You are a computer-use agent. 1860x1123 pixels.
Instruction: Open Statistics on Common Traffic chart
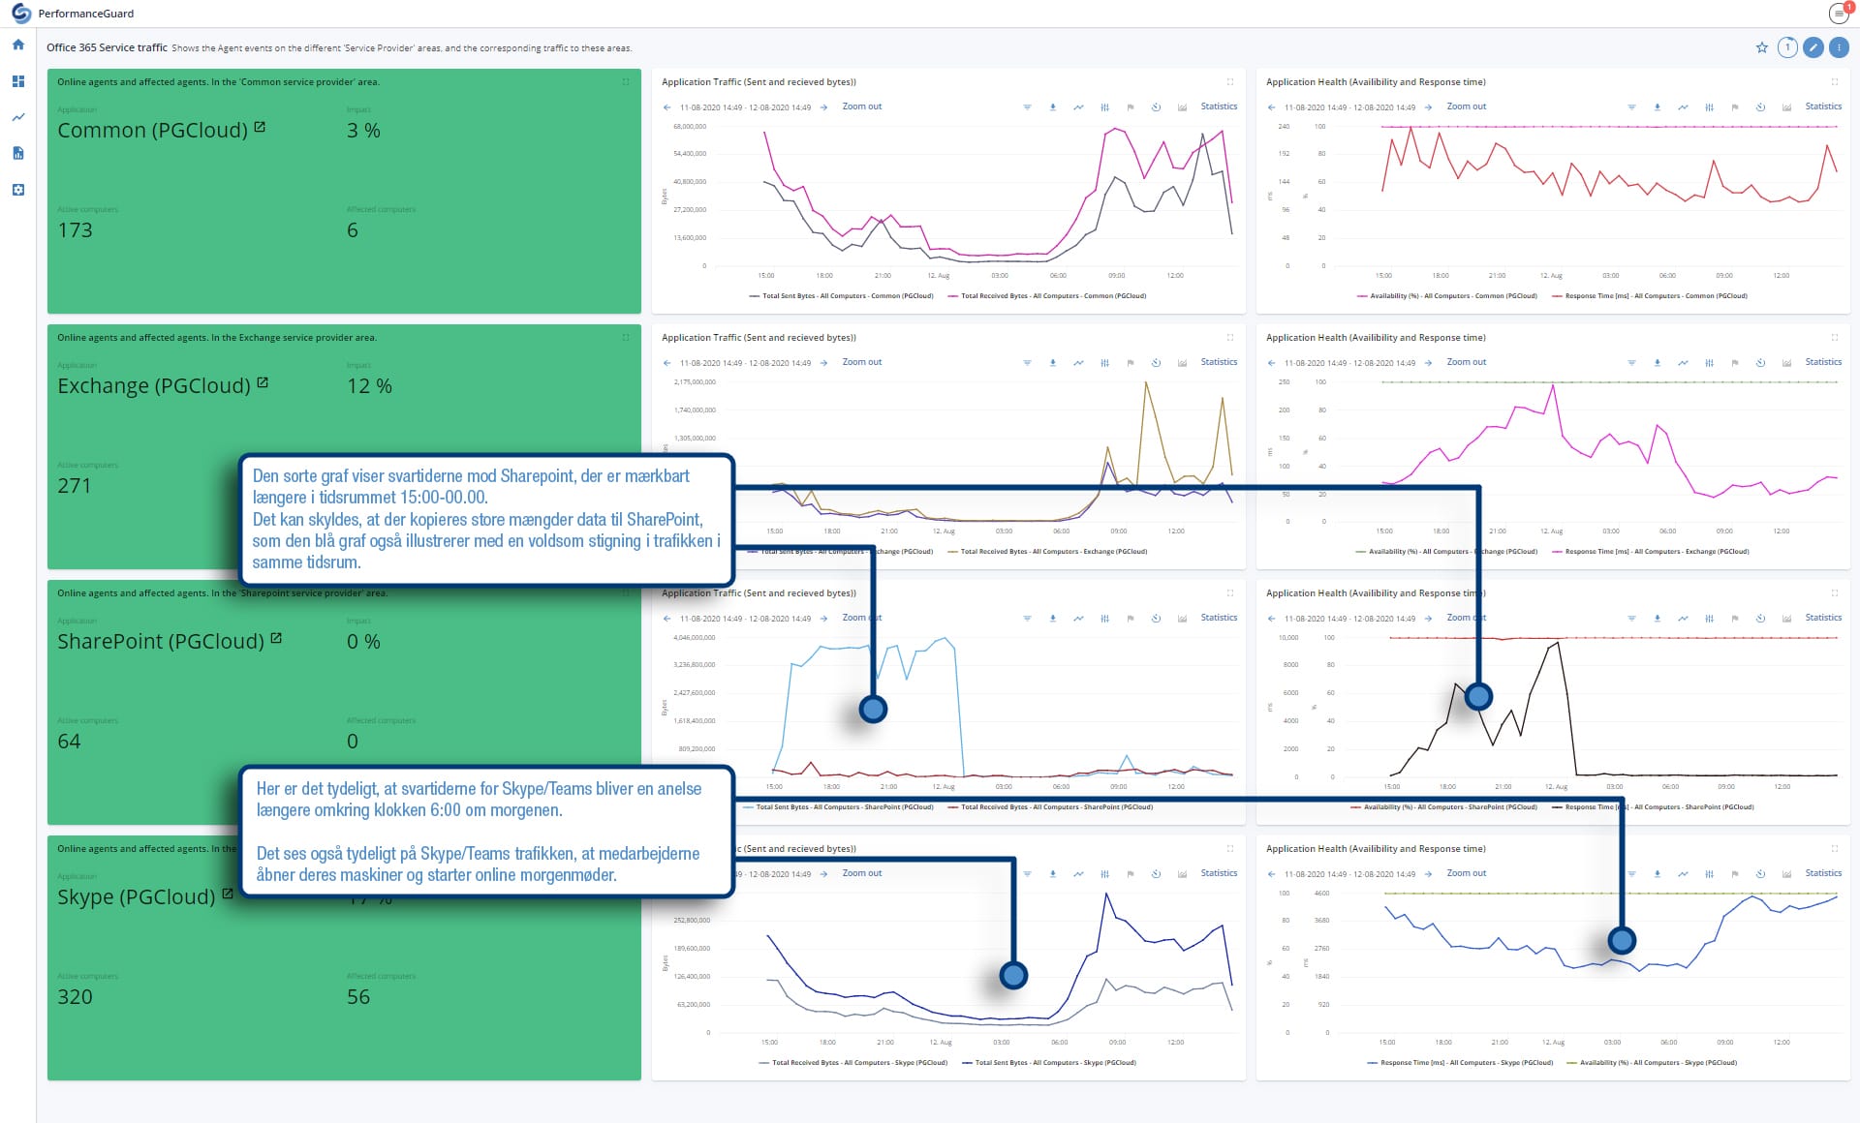[x=1219, y=106]
